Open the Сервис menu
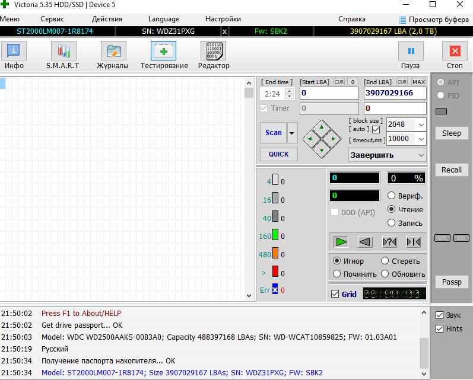The image size is (473, 380). pyautogui.click(x=52, y=19)
